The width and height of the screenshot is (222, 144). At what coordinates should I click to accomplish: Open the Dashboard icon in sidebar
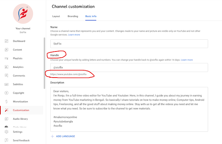point(7,41)
